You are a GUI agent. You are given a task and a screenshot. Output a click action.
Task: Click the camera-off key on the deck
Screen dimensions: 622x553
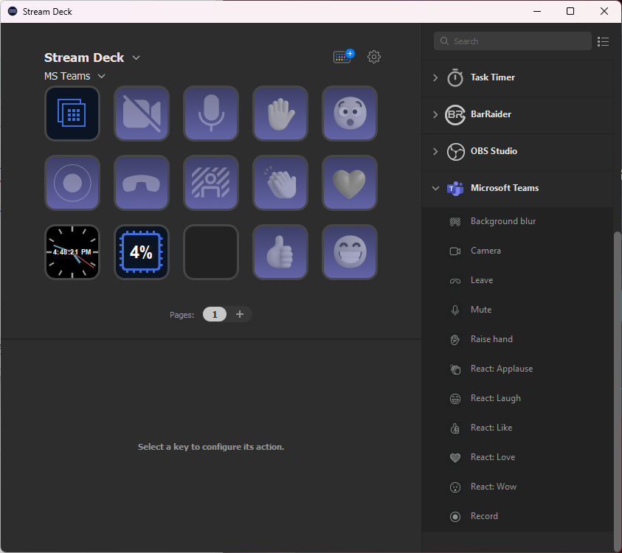(x=142, y=114)
